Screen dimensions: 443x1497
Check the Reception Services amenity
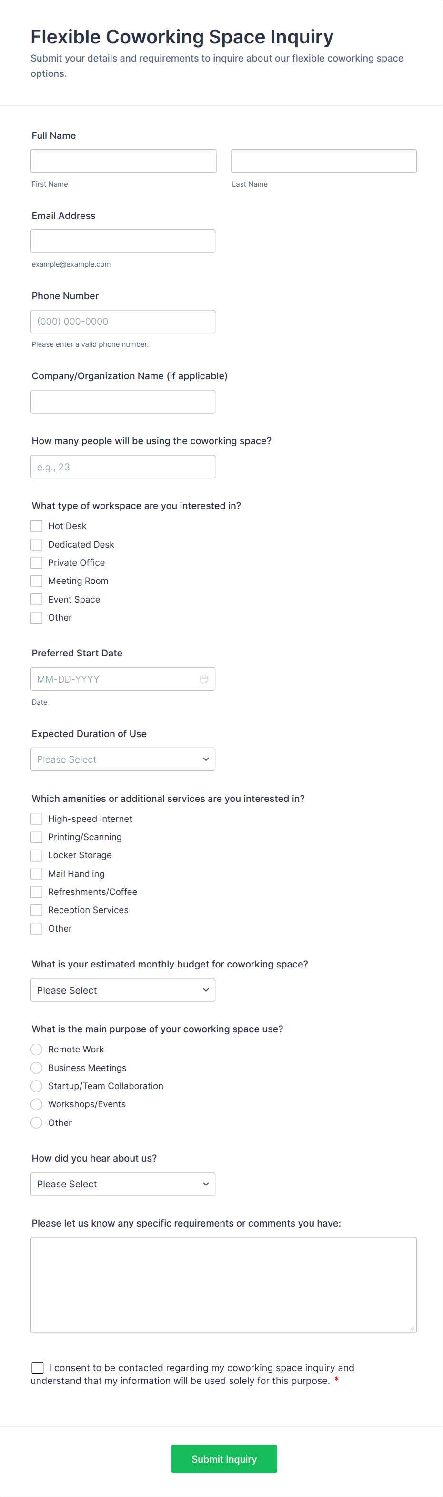click(36, 909)
